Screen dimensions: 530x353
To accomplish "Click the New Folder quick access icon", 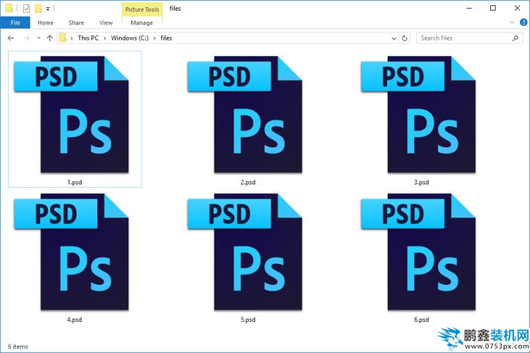I will click(x=38, y=8).
